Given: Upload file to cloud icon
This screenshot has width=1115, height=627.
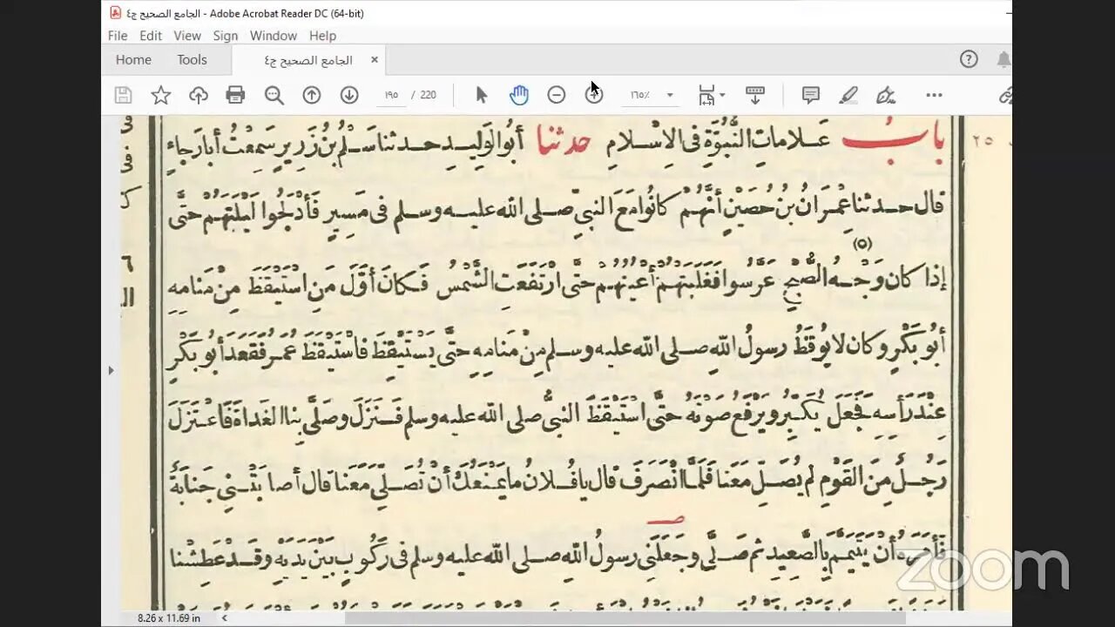Looking at the screenshot, I should (199, 95).
